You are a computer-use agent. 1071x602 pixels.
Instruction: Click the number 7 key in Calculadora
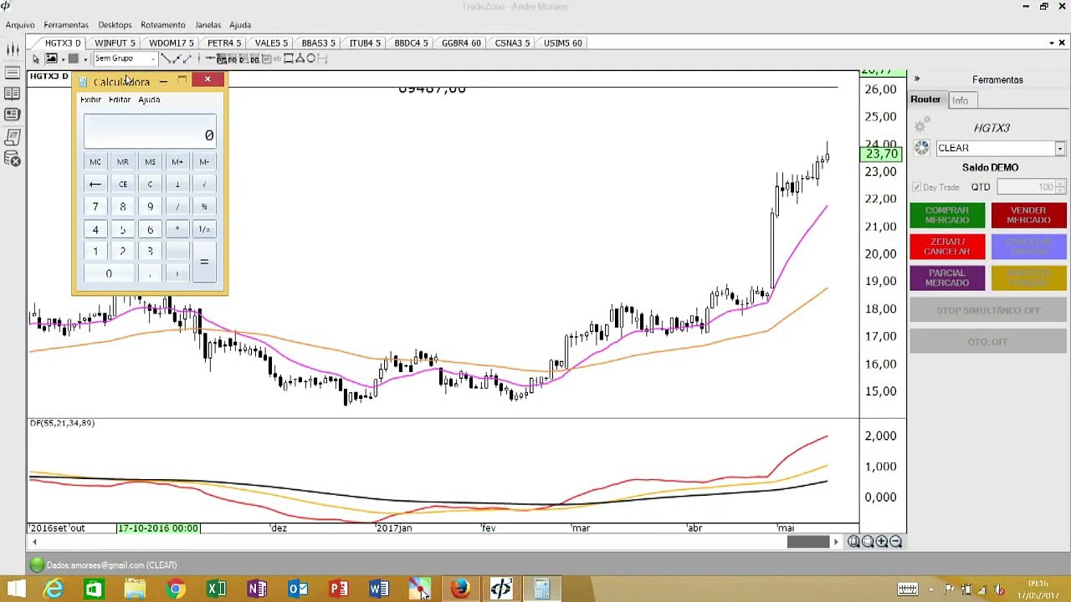95,207
